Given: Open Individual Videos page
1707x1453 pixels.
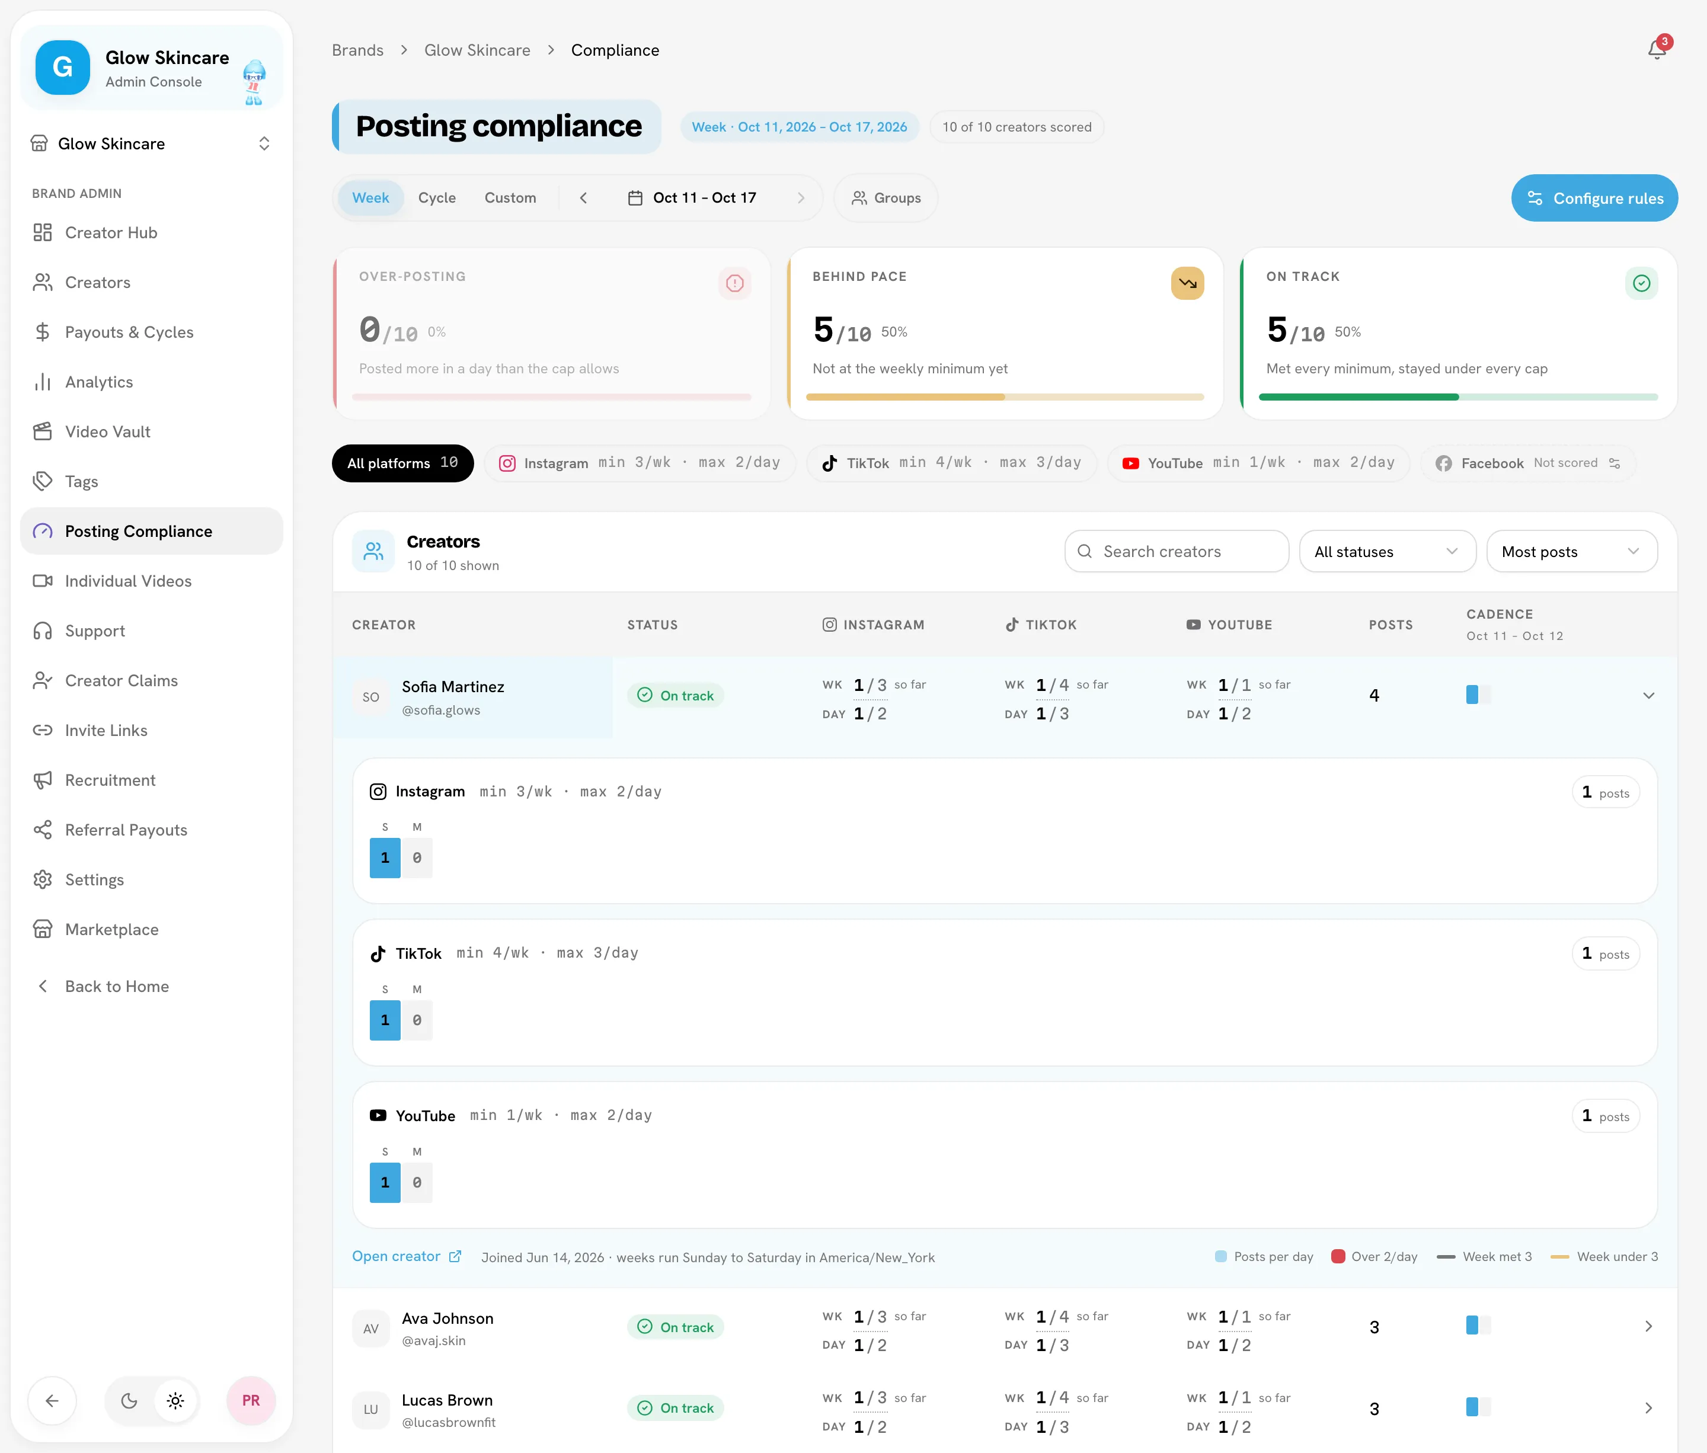Looking at the screenshot, I should [x=152, y=581].
